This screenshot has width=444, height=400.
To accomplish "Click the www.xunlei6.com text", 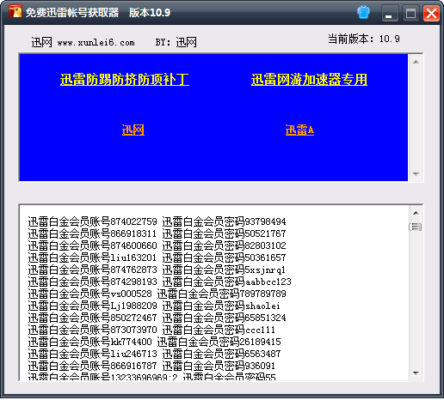I will (x=96, y=43).
